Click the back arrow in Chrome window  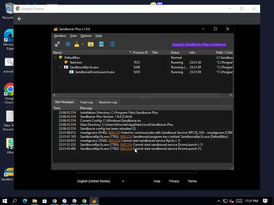point(19,19)
